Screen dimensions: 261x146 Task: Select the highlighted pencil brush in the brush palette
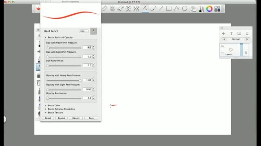coord(38,67)
